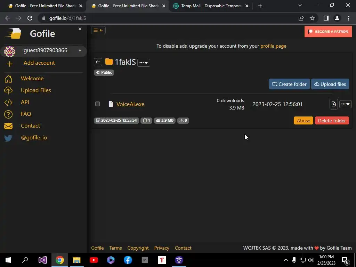Image resolution: width=356 pixels, height=267 pixels.
Task: Click the file count badge showing 1
Action: pos(146,120)
